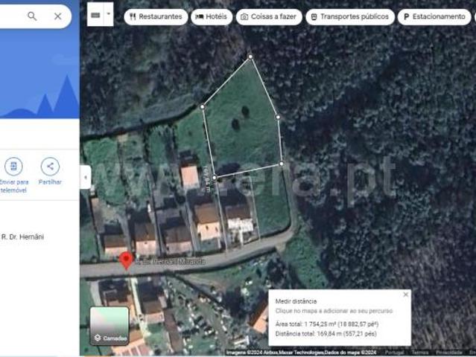Open the Privacidade link in map footer
Image resolution: width=476 pixels, height=357 pixels.
point(448,353)
